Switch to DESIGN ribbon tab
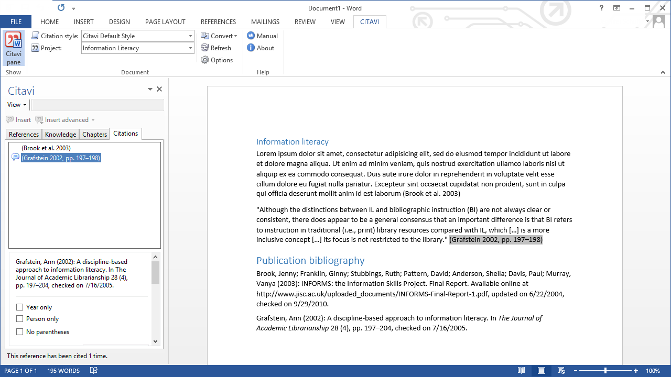The height and width of the screenshot is (377, 671). [x=120, y=21]
